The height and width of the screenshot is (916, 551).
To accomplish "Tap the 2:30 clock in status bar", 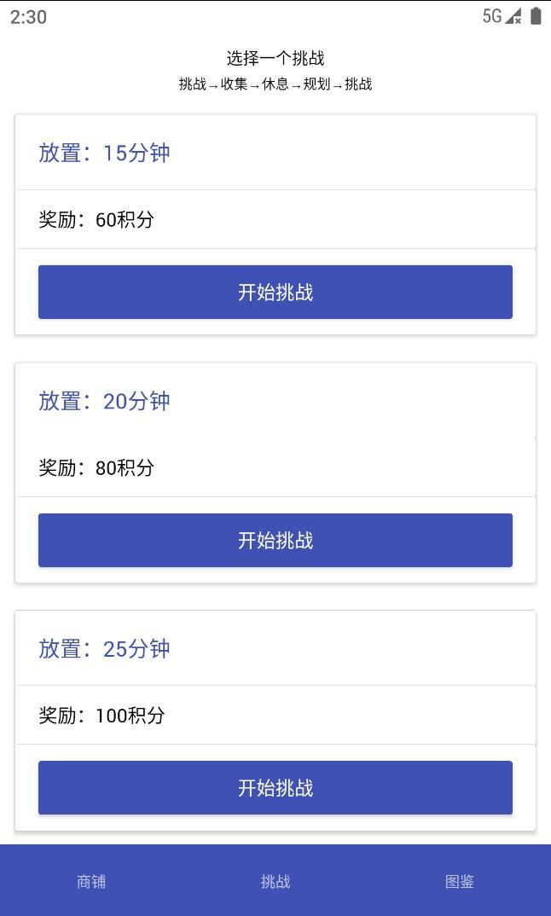I will [28, 17].
